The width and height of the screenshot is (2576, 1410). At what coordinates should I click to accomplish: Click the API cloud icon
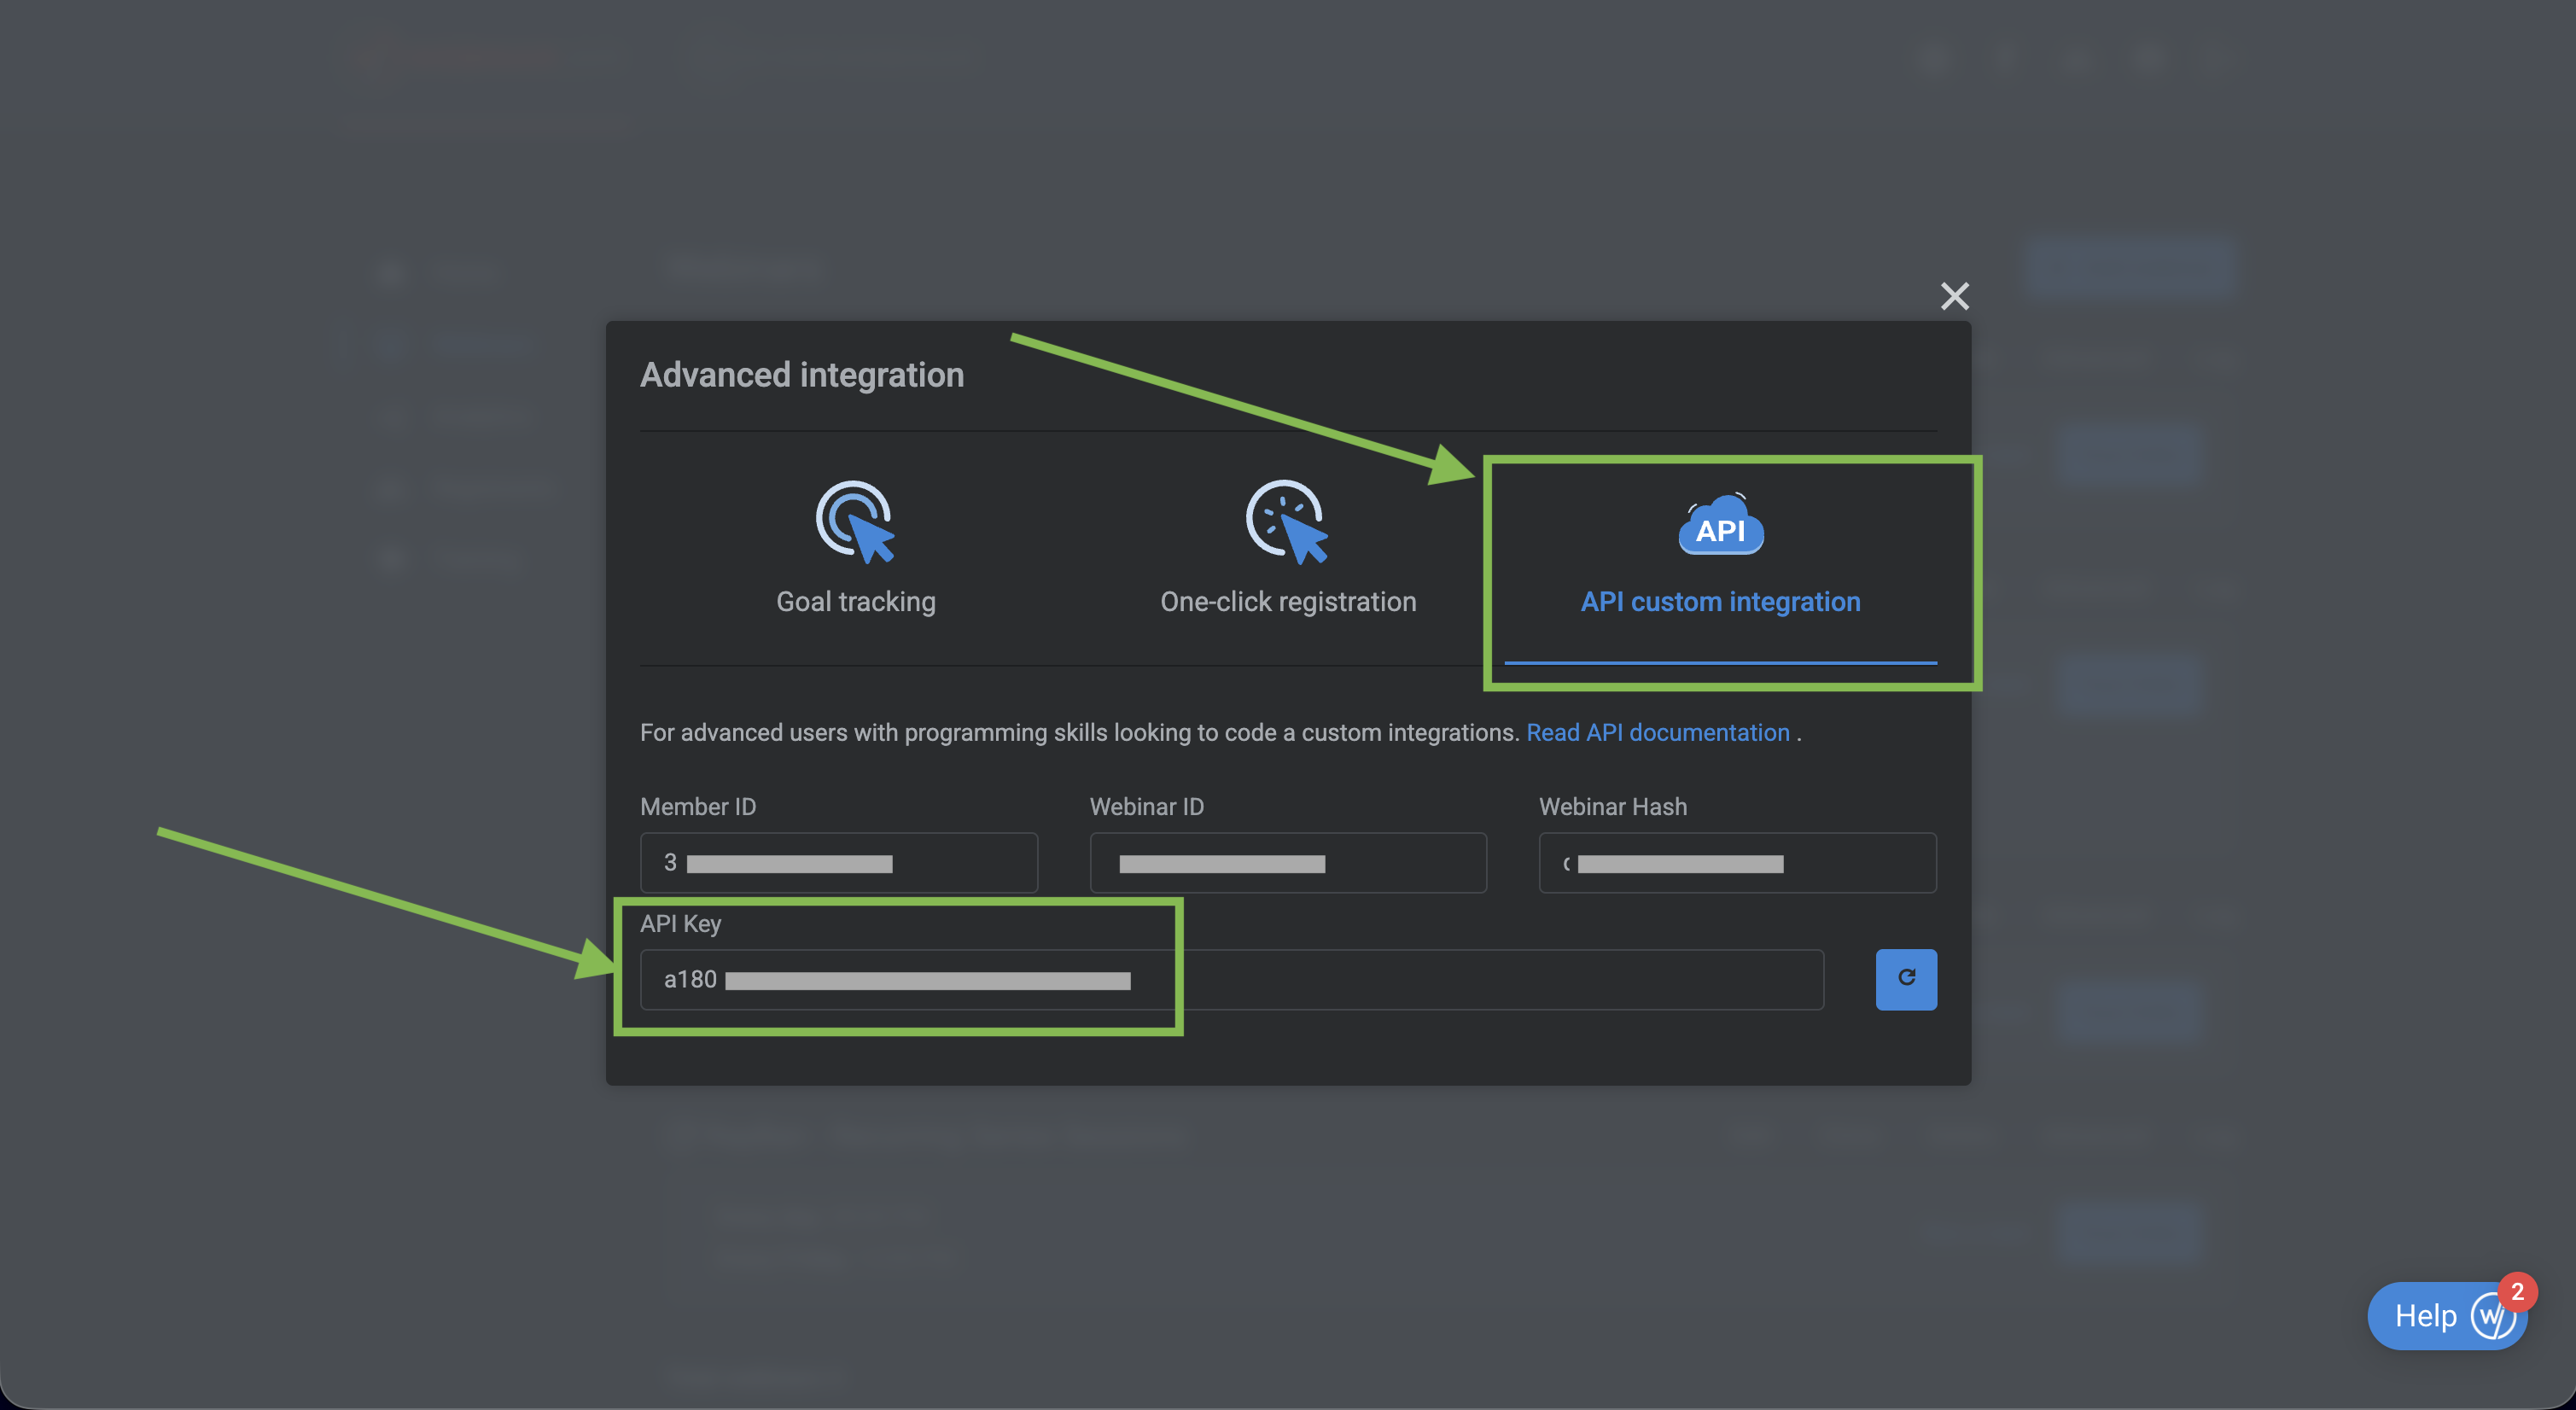1720,524
